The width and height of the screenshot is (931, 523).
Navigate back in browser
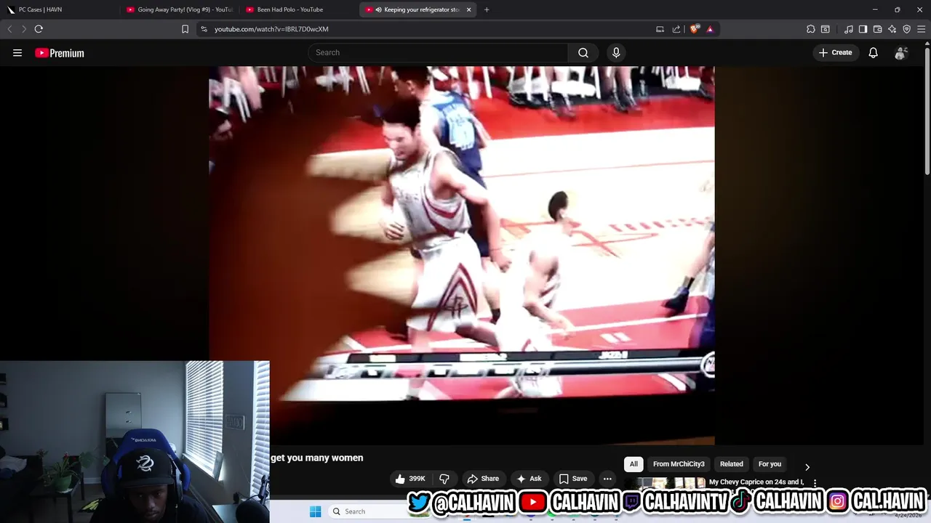(9, 29)
